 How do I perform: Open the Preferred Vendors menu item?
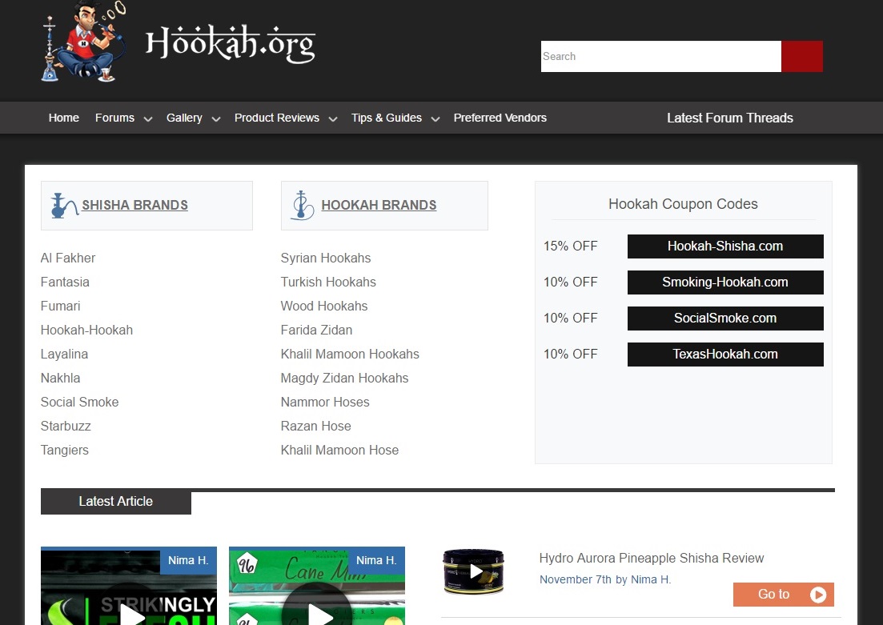500,118
